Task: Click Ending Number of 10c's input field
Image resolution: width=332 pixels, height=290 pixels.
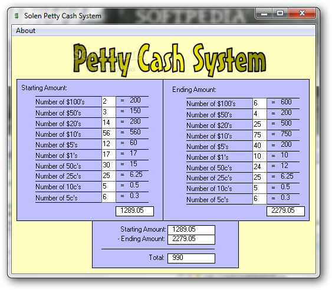Action: pyautogui.click(x=259, y=188)
